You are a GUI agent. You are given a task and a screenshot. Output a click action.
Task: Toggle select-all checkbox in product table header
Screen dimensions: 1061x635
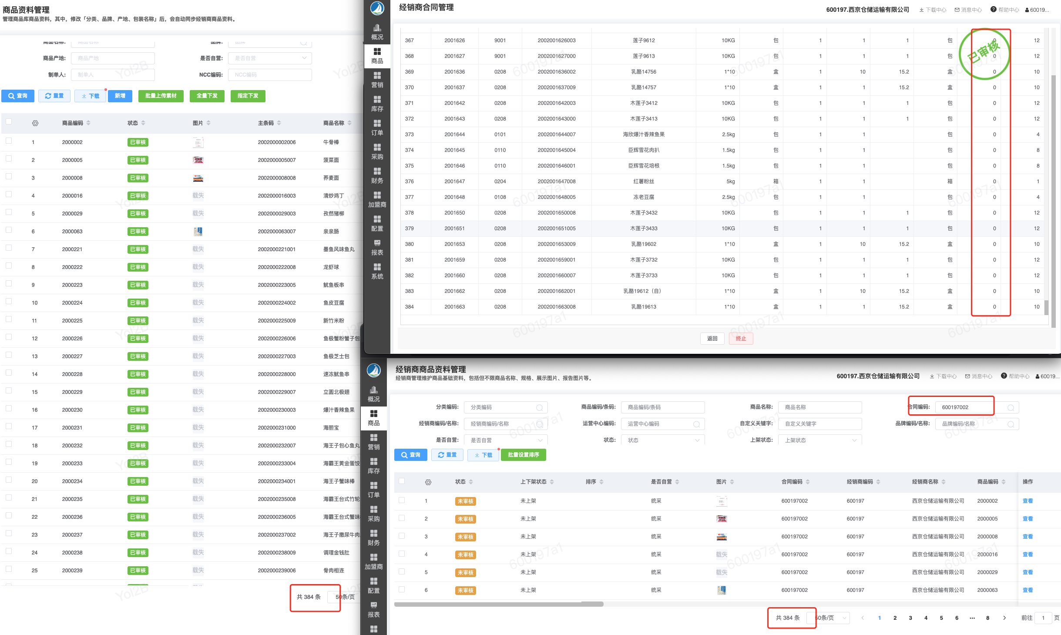9,122
